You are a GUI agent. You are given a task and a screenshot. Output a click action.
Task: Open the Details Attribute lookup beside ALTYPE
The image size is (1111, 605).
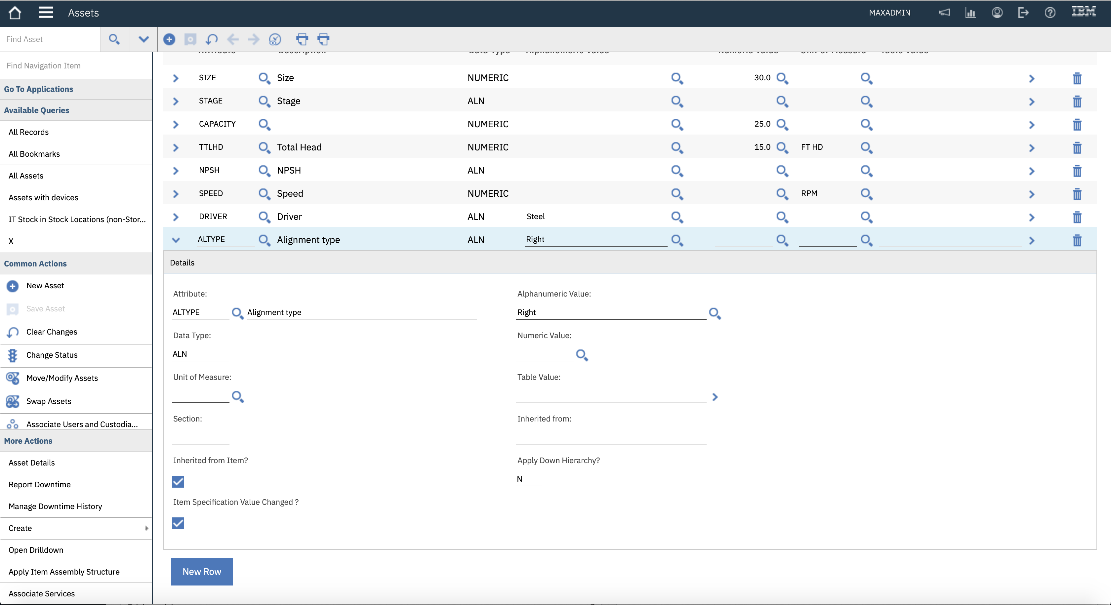coord(238,313)
